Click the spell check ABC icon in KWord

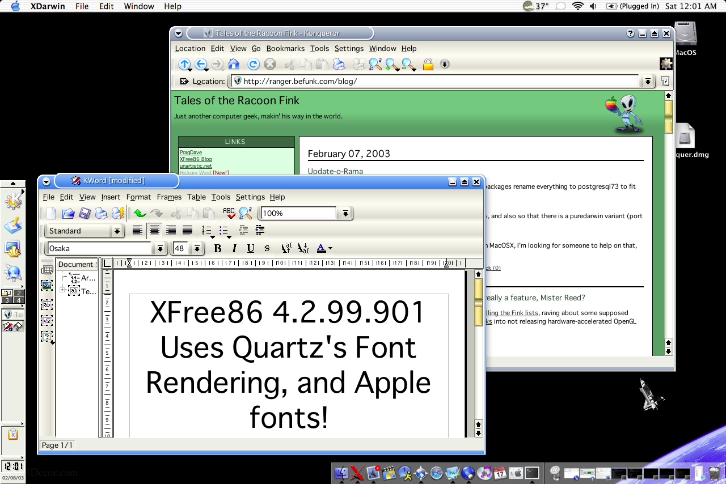click(x=229, y=213)
